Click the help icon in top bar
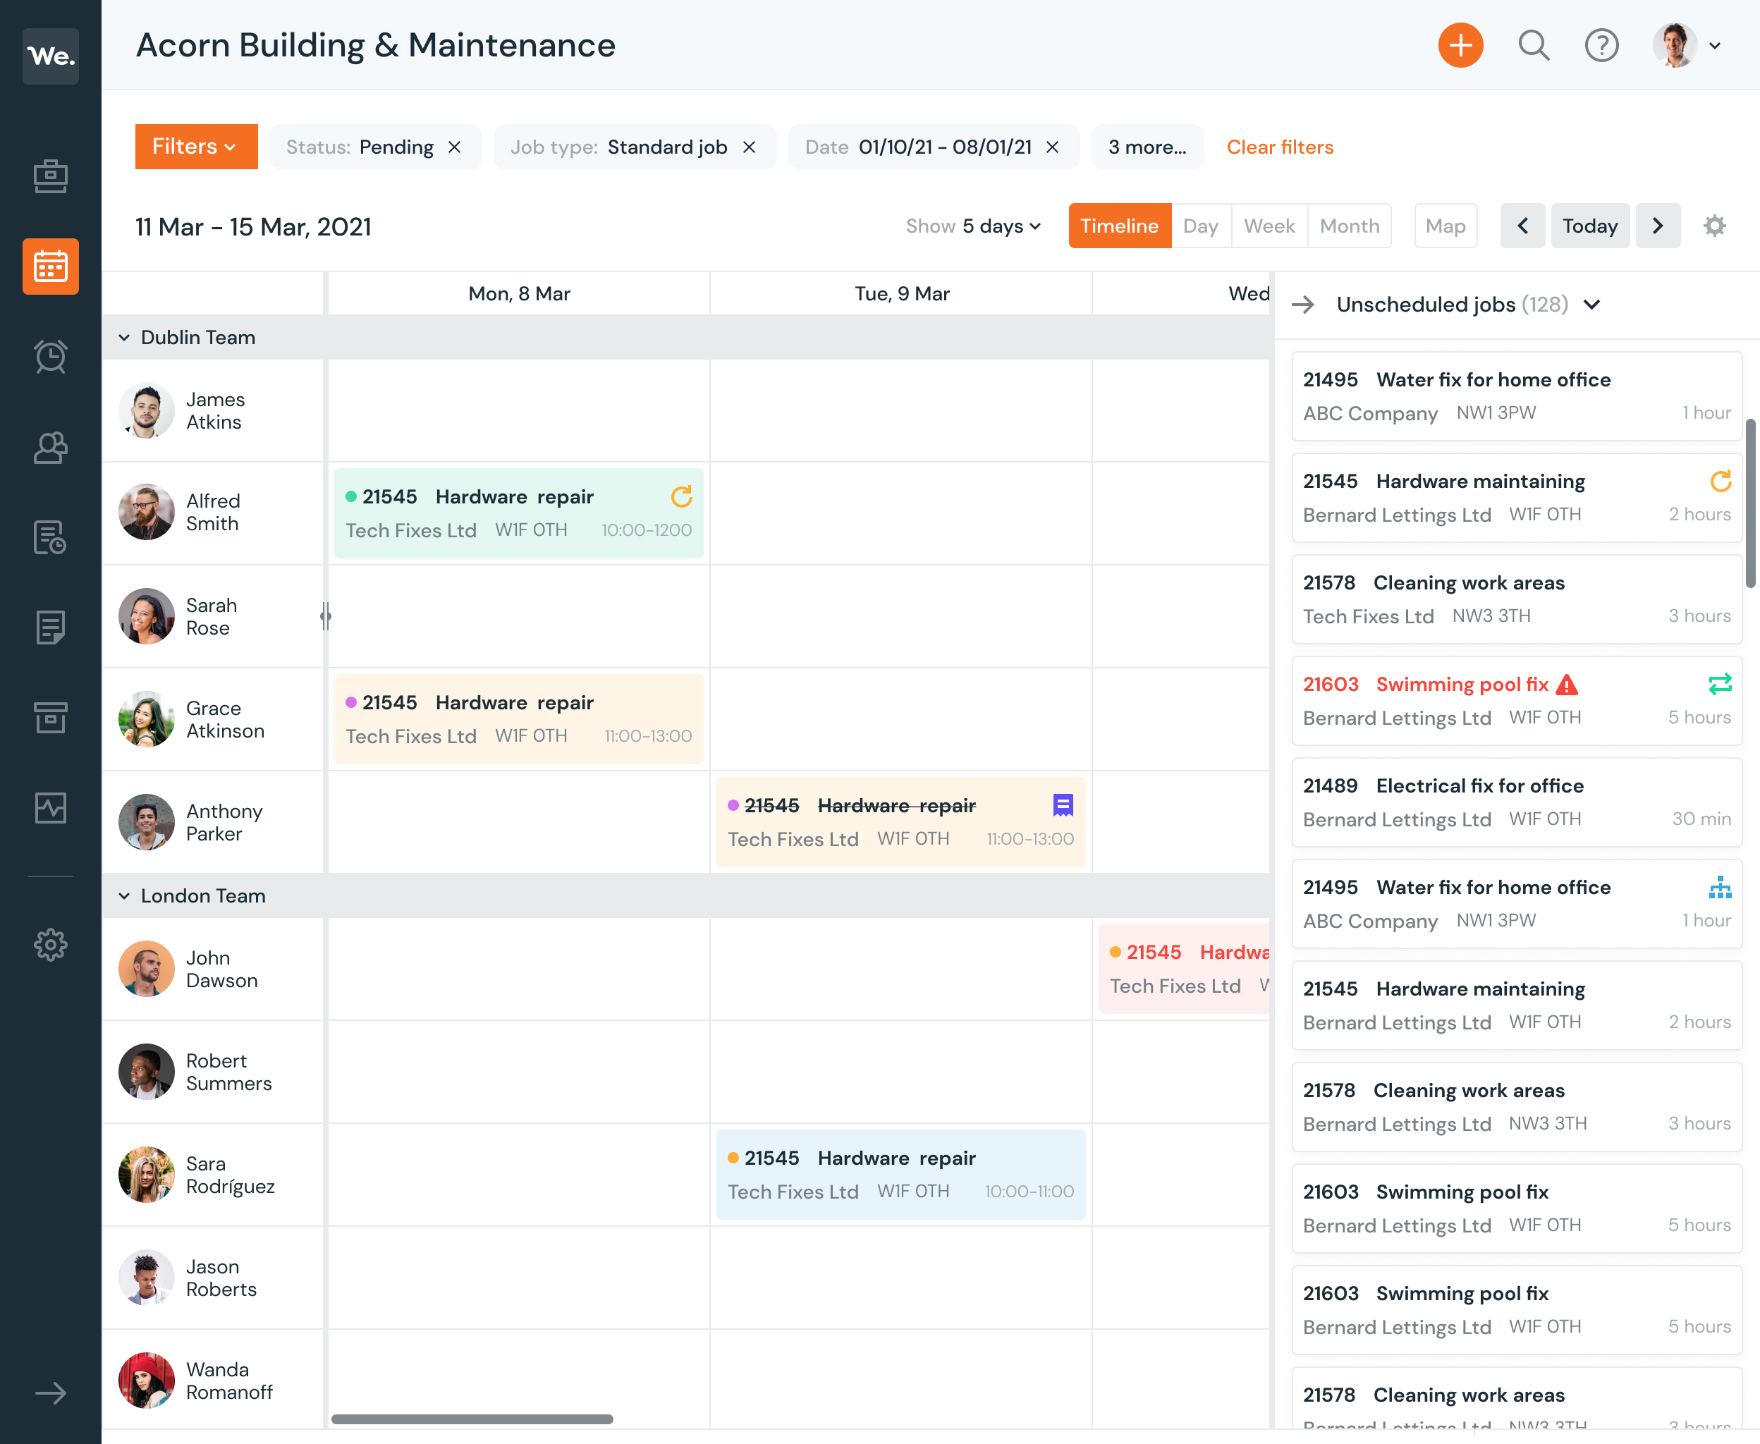1760x1444 pixels. [x=1603, y=45]
